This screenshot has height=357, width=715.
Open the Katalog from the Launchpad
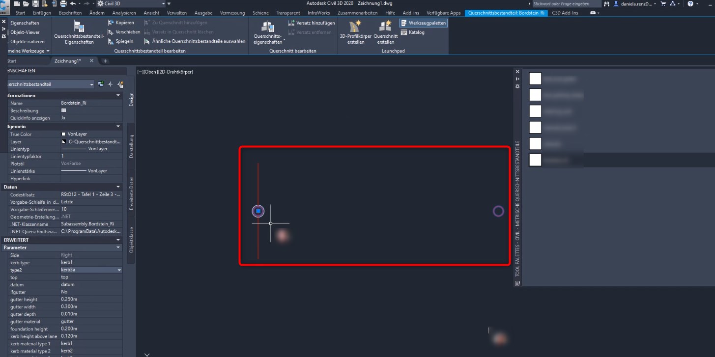[416, 32]
